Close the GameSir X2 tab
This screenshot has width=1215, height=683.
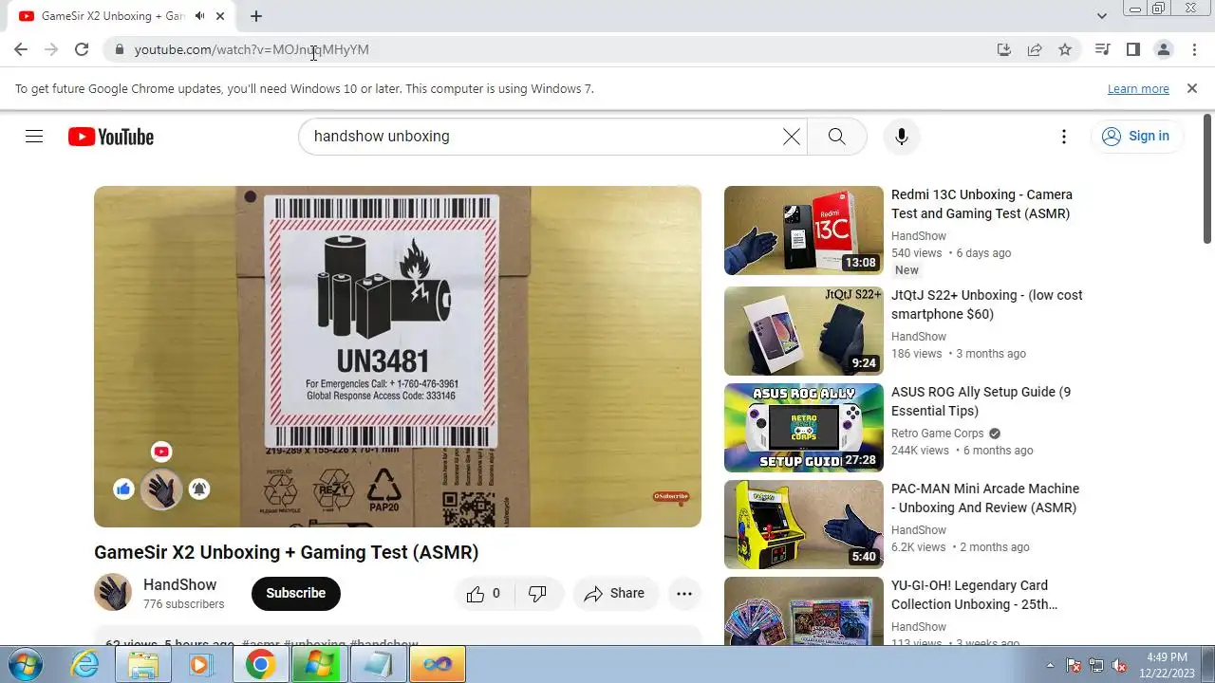tap(220, 16)
